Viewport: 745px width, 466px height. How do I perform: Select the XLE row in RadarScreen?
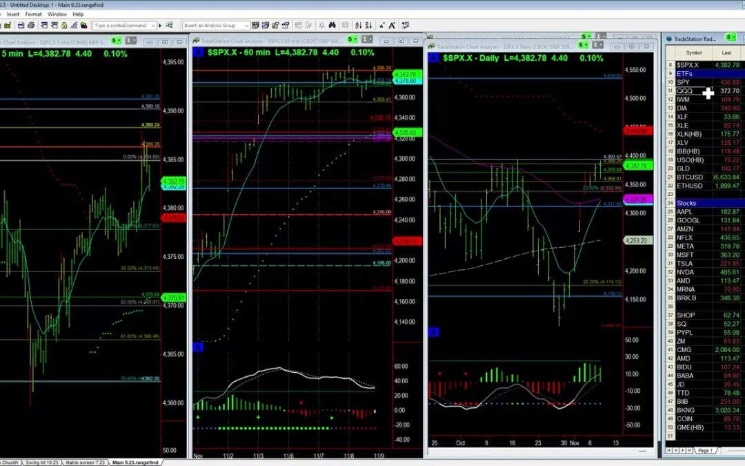(705, 126)
